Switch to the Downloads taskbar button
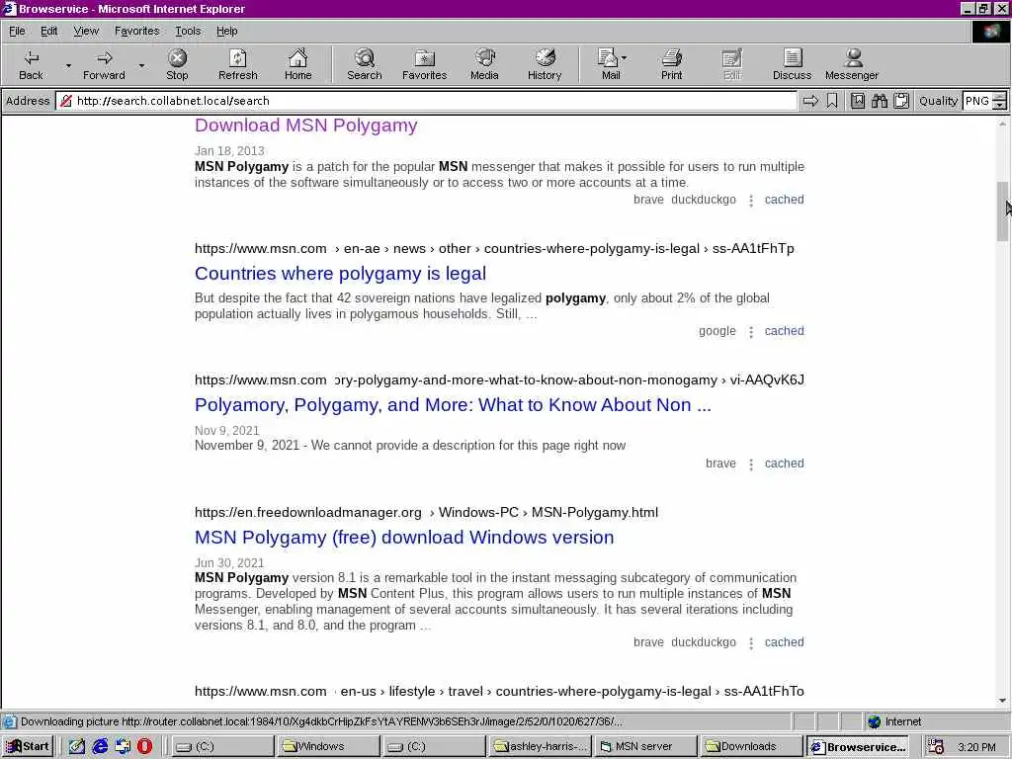Screen dimensions: 1012x759 coord(750,746)
